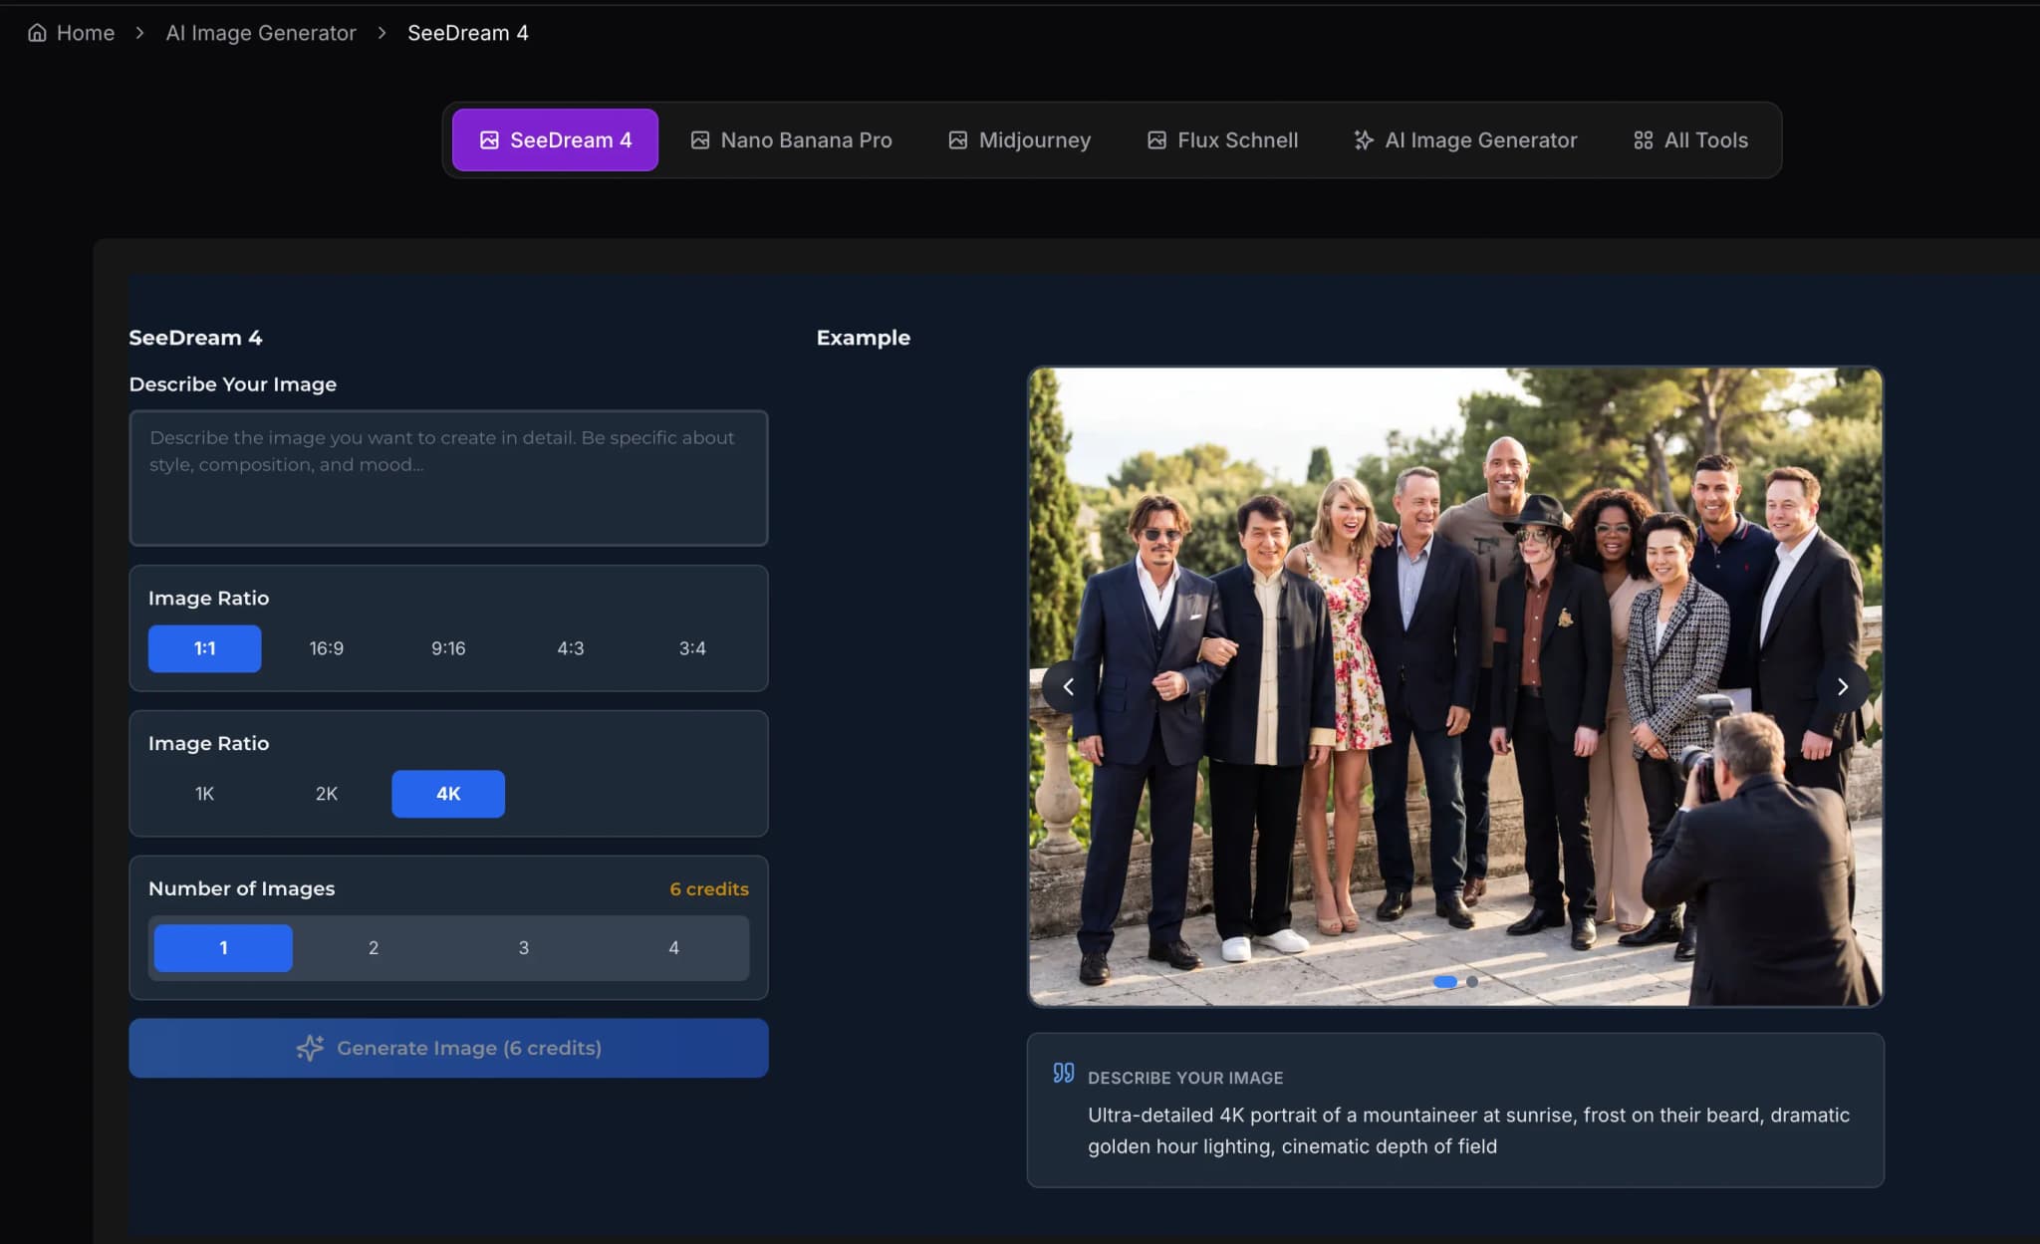Show the next example image
The image size is (2040, 1244).
click(x=1842, y=686)
